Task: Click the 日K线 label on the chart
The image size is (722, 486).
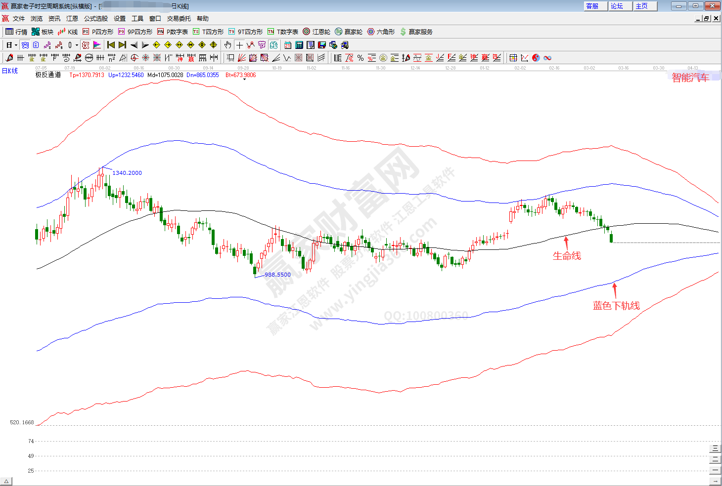Action: pyautogui.click(x=10, y=71)
